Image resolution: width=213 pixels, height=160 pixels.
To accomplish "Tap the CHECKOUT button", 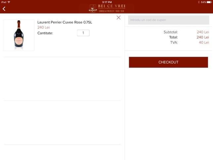I will [x=168, y=62].
